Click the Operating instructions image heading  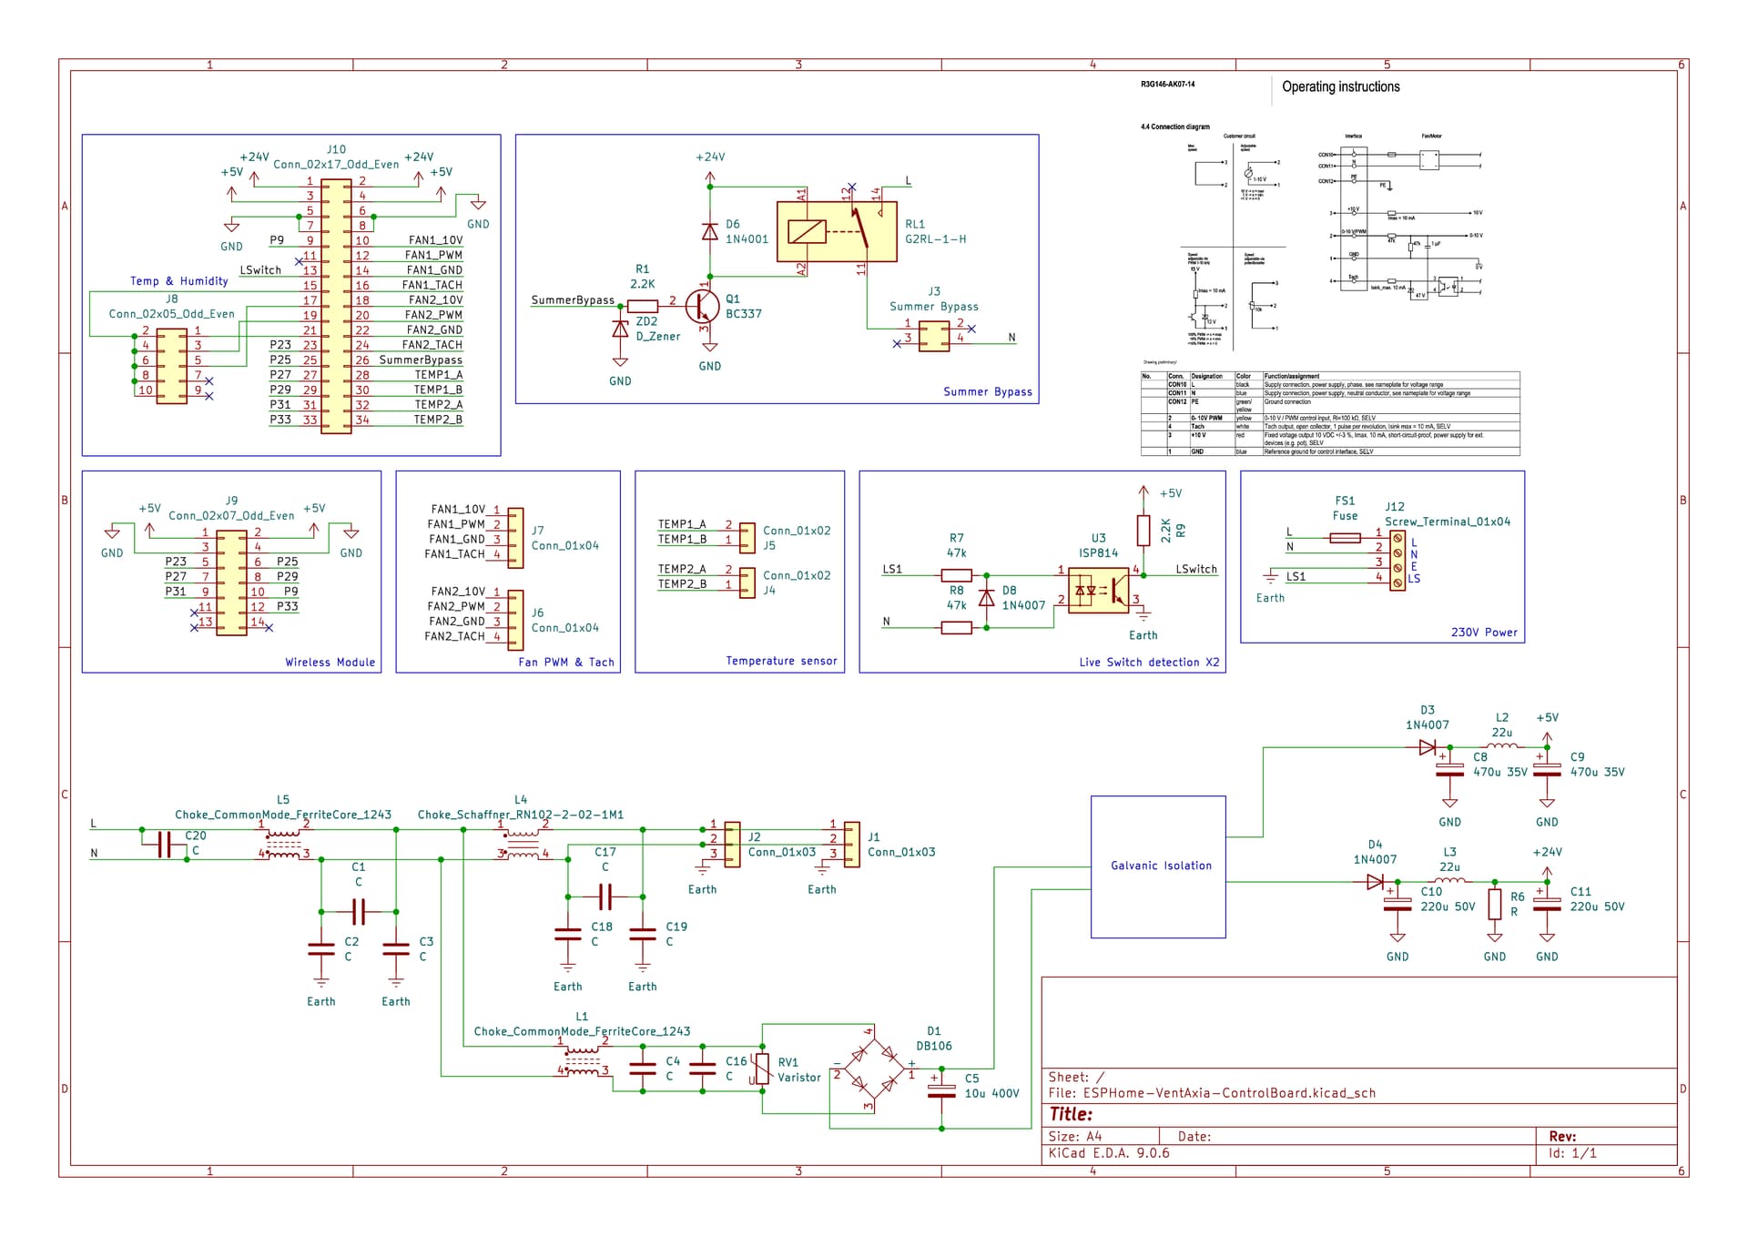1340,87
